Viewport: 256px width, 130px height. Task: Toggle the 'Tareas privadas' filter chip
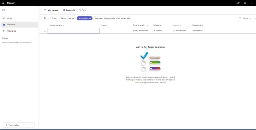coord(67,18)
